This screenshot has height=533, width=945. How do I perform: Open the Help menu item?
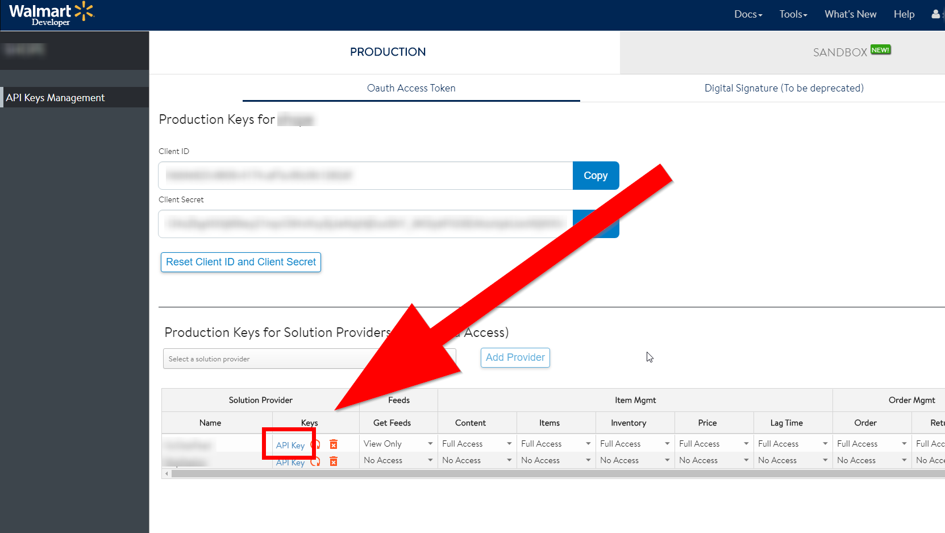tap(904, 14)
